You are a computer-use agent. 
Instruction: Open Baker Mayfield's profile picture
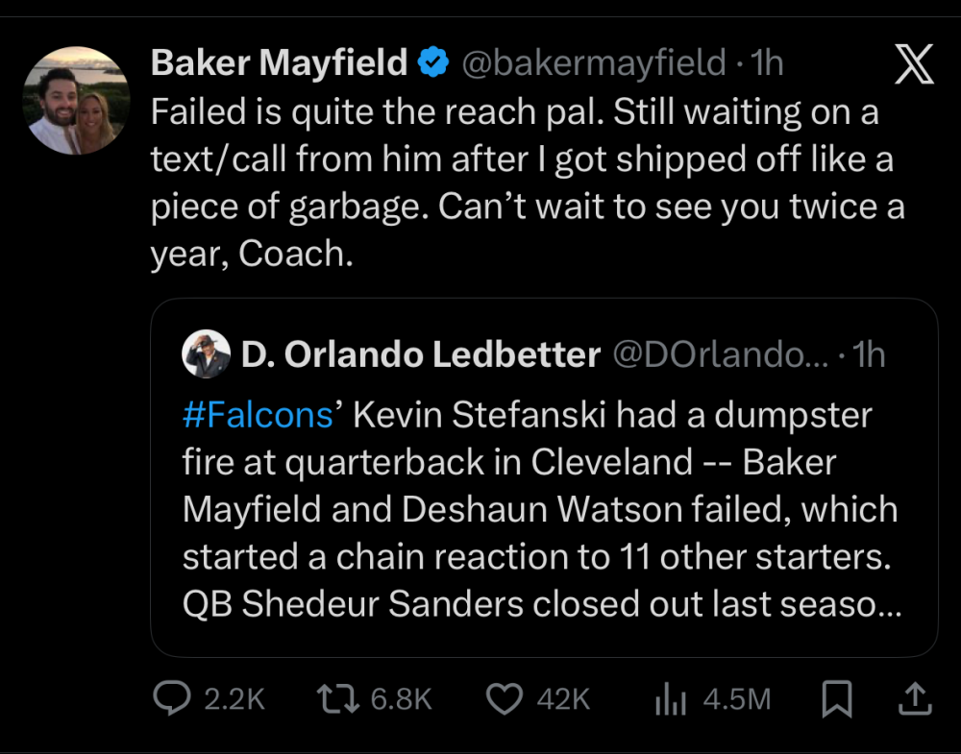click(75, 101)
